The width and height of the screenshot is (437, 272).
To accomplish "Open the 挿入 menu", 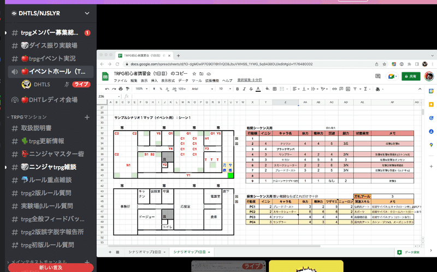I will coord(154,80).
